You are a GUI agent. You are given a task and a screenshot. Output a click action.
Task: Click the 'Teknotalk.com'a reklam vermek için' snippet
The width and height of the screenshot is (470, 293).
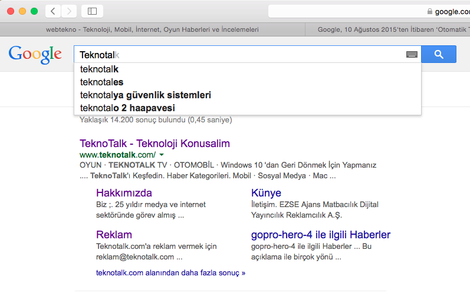point(156,252)
